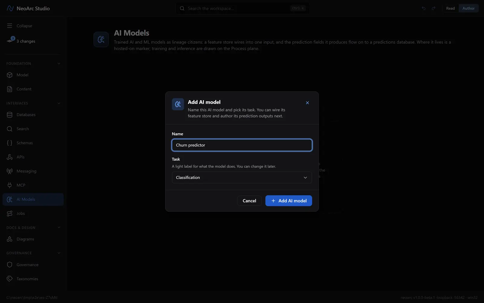Image resolution: width=484 pixels, height=303 pixels.
Task: Go to Schemas page
Action: 33,143
